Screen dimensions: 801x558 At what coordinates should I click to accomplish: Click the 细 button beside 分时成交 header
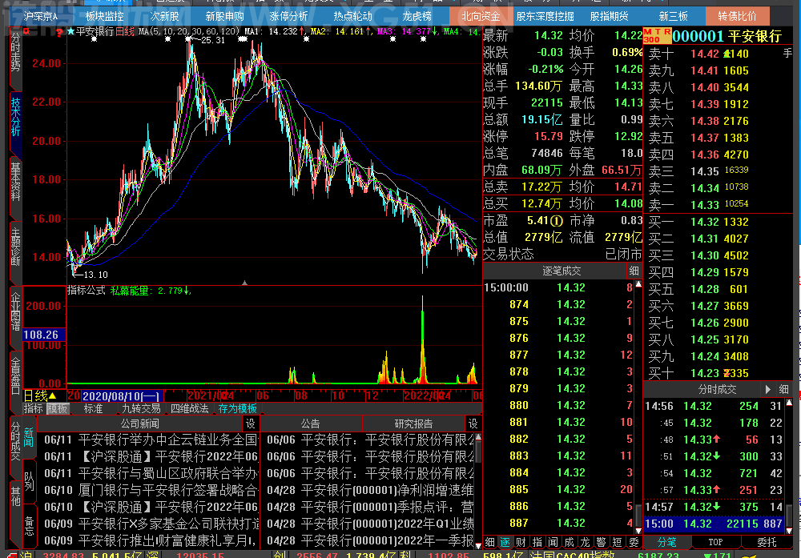click(x=784, y=390)
